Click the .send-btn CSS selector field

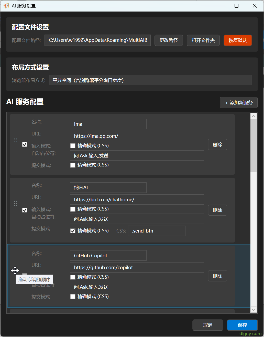click(x=157, y=231)
